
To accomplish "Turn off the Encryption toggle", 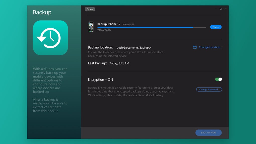I will point(218,79).
